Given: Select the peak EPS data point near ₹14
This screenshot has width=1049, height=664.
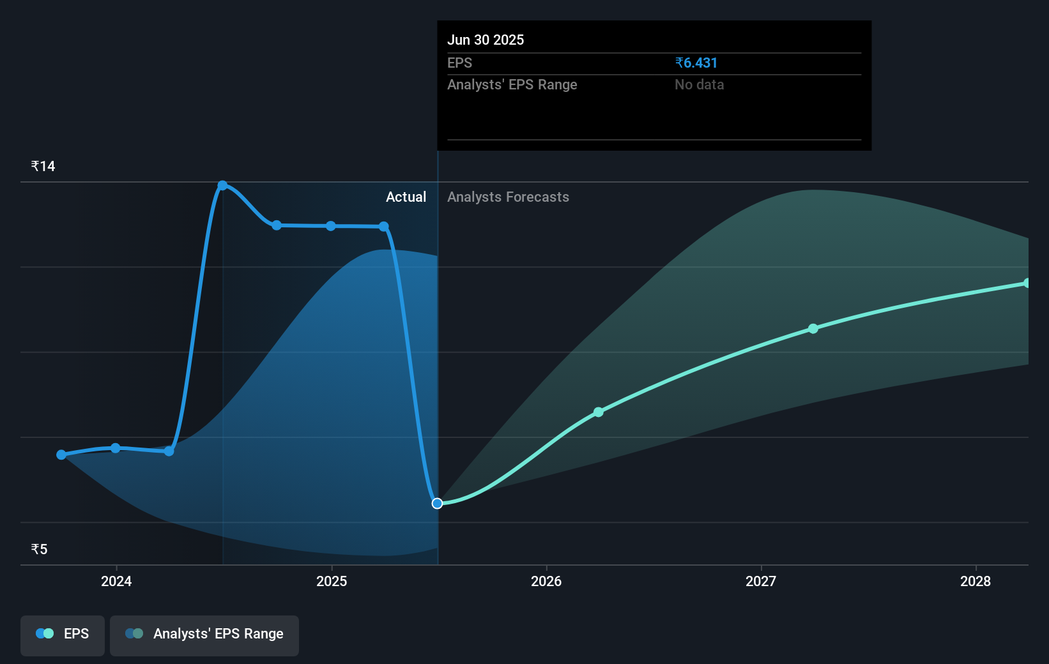Looking at the screenshot, I should (223, 185).
